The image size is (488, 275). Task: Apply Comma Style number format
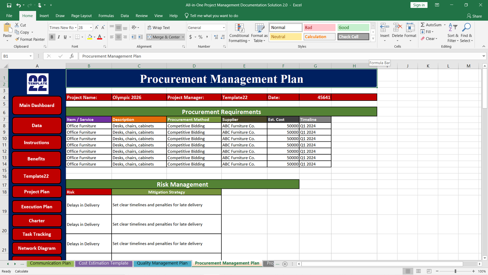207,37
